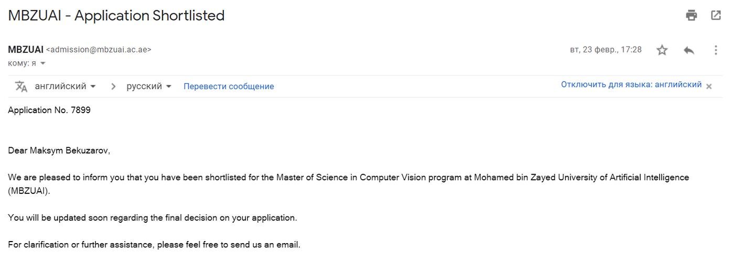Click the reply arrow icon
734x262 pixels.
coord(689,50)
